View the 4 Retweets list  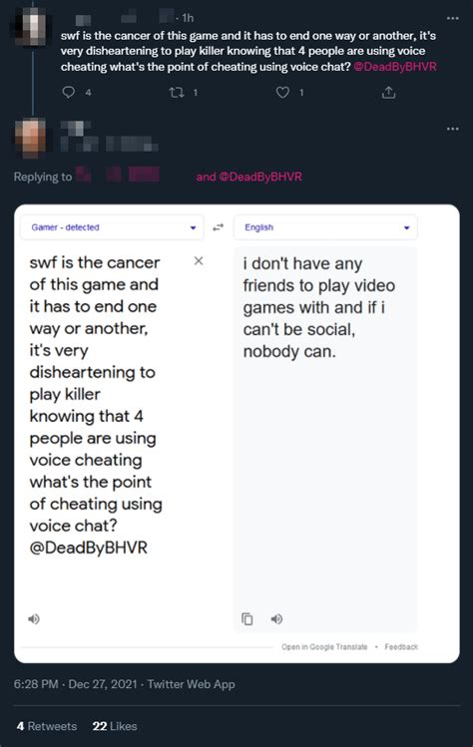[x=47, y=726]
